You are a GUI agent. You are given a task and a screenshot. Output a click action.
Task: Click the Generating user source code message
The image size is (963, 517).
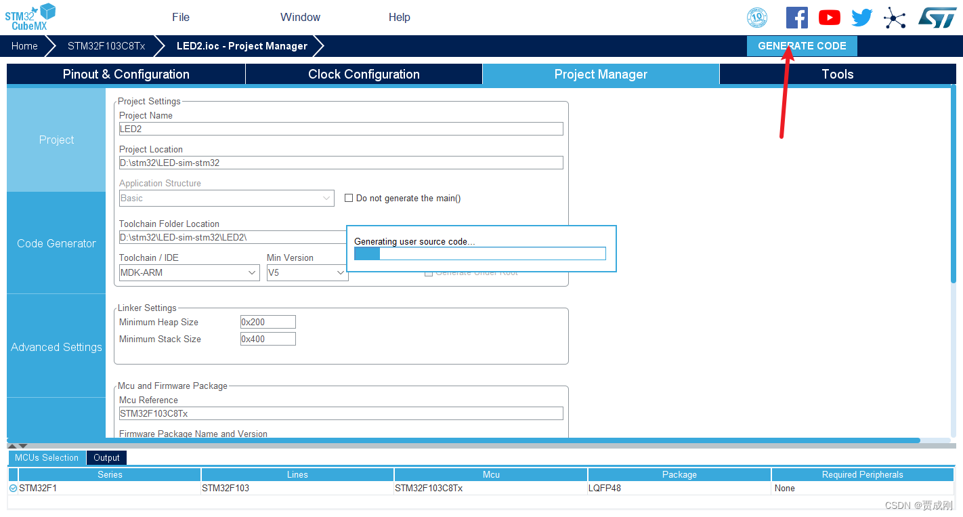[x=414, y=241]
